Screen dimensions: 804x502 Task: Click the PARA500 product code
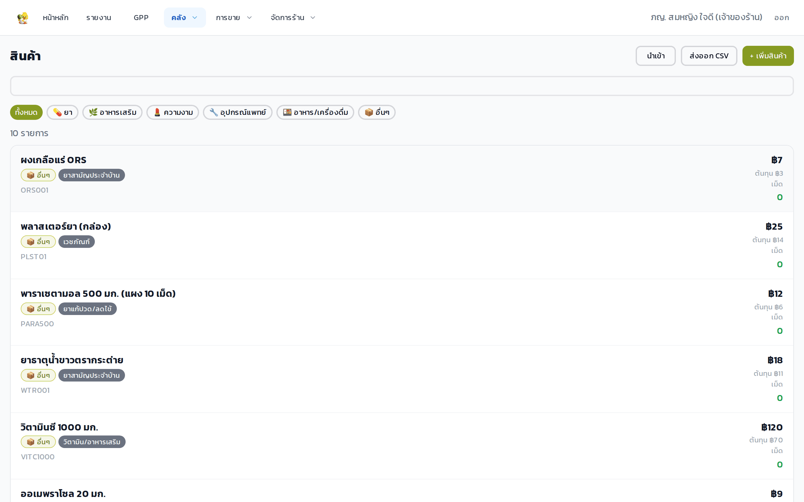point(37,324)
